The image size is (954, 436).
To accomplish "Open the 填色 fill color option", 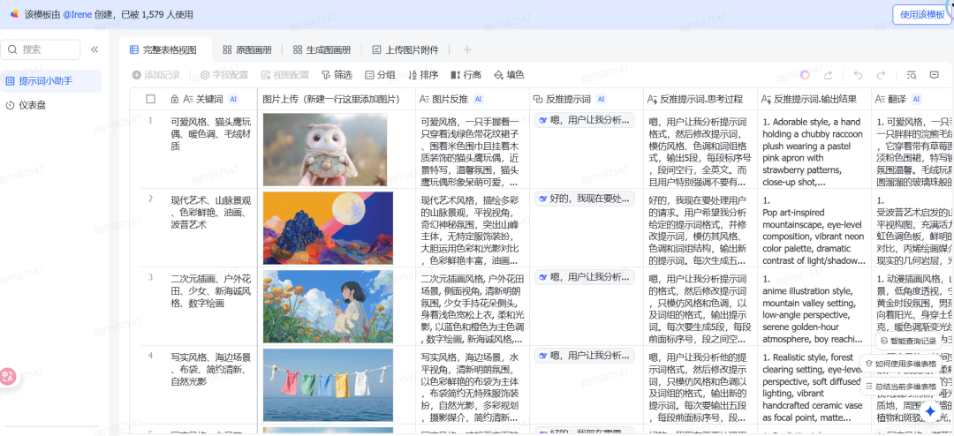I will [510, 75].
